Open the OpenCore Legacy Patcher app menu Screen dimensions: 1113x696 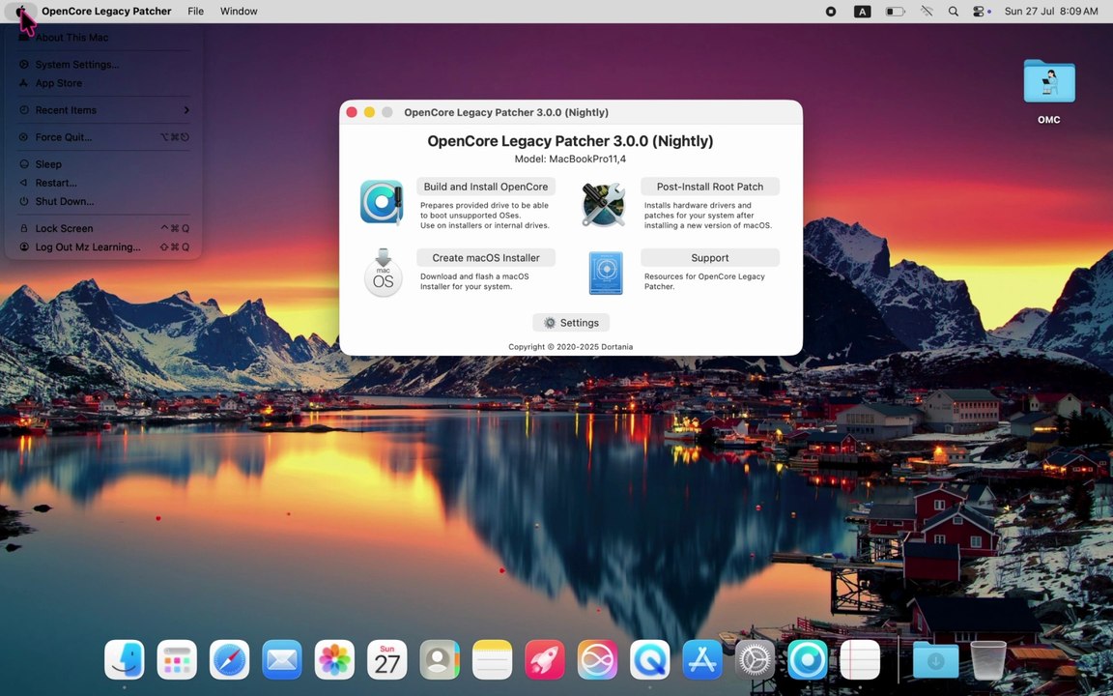(106, 12)
